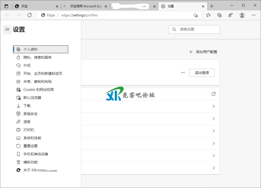Click 添加用户配置 button
The width and height of the screenshot is (261, 188).
pyautogui.click(x=203, y=52)
